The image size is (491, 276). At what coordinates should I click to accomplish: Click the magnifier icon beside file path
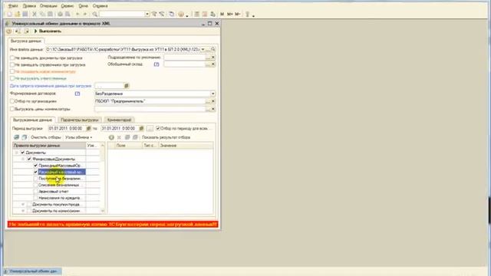pos(213,49)
